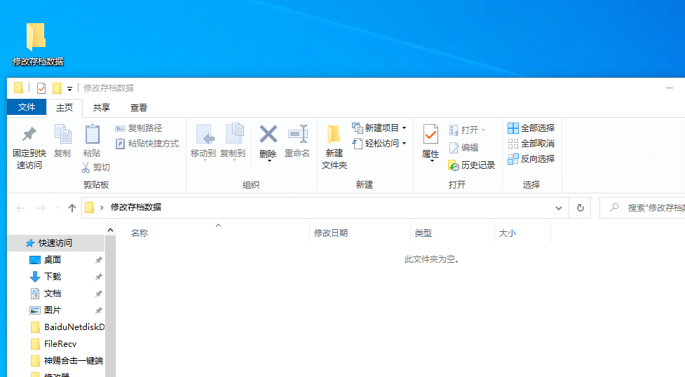The width and height of the screenshot is (685, 377).
Task: Click the 搜索 search box
Action: (x=642, y=208)
